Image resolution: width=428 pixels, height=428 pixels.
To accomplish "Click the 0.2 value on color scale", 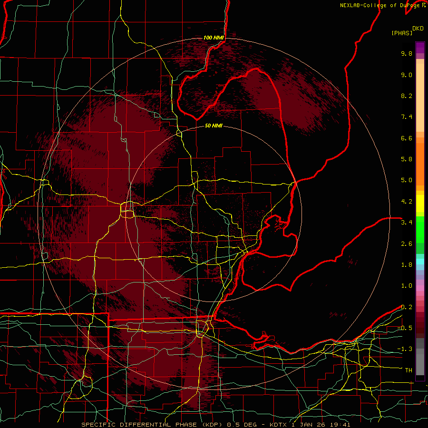I will tap(407, 307).
